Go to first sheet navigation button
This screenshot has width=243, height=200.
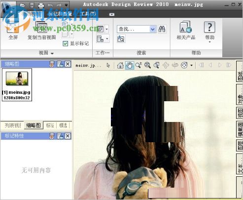[x=202, y=65]
